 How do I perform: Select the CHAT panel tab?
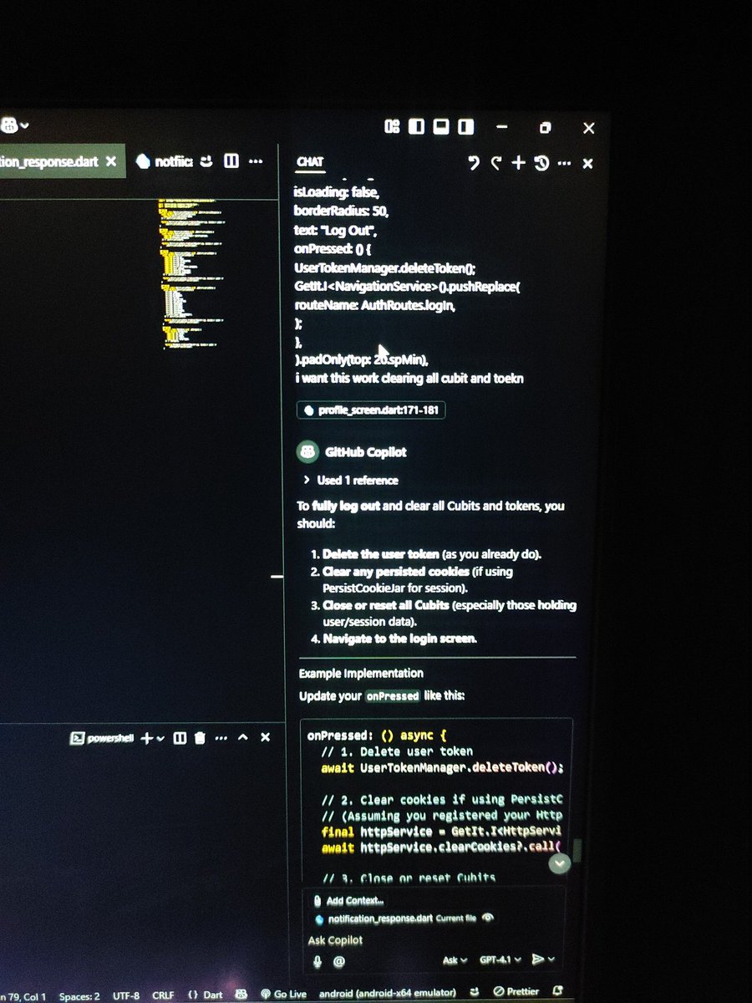(x=310, y=162)
